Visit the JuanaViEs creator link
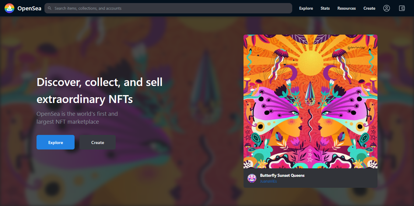The image size is (414, 206). click(x=268, y=181)
